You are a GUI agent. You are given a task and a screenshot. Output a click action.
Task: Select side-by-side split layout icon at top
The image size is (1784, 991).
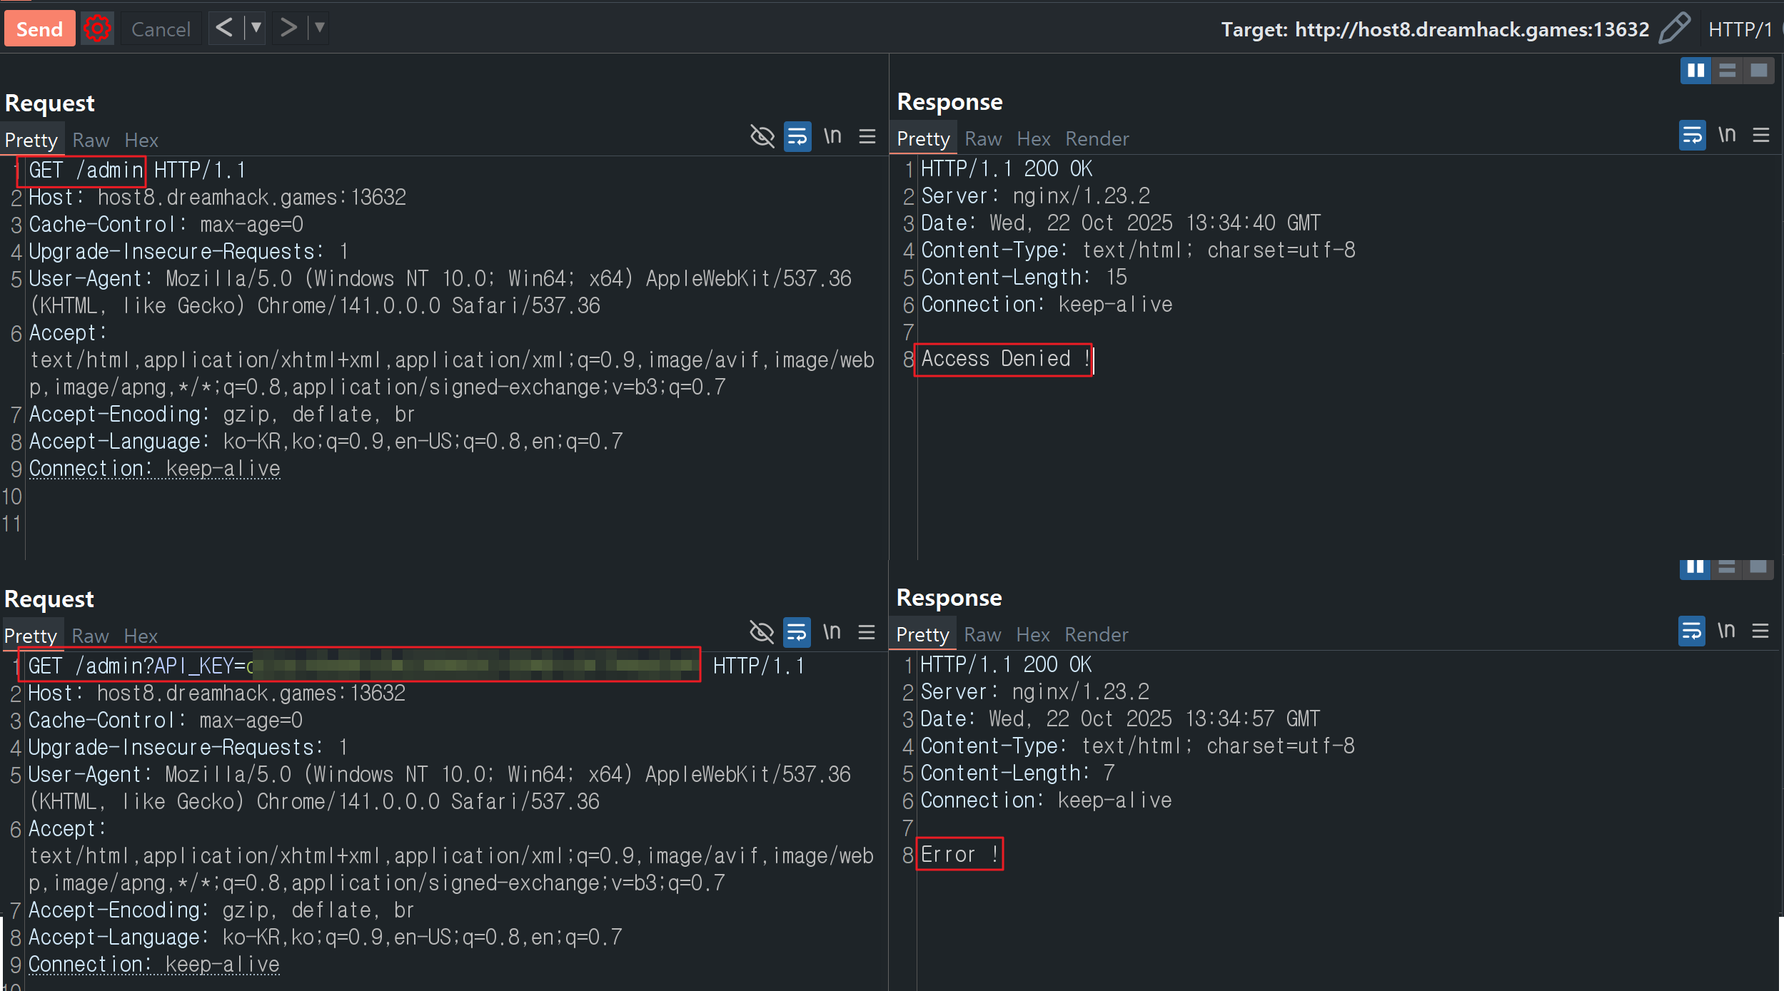[x=1695, y=71]
